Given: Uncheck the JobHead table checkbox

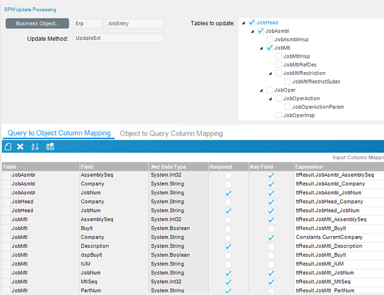Looking at the screenshot, I should point(252,22).
